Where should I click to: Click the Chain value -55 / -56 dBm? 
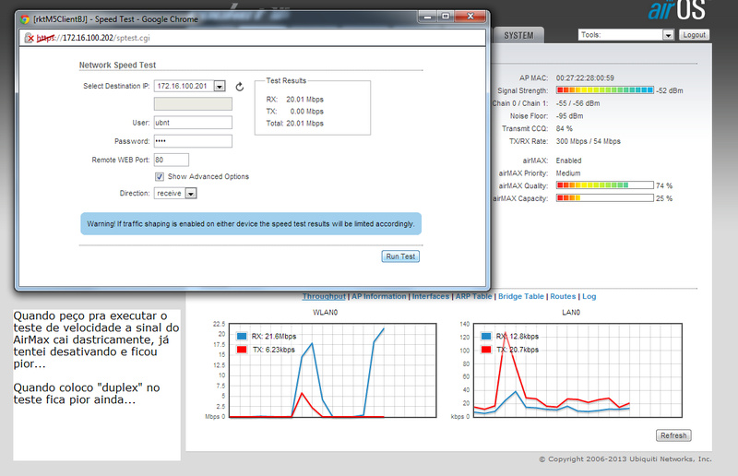pyautogui.click(x=578, y=103)
